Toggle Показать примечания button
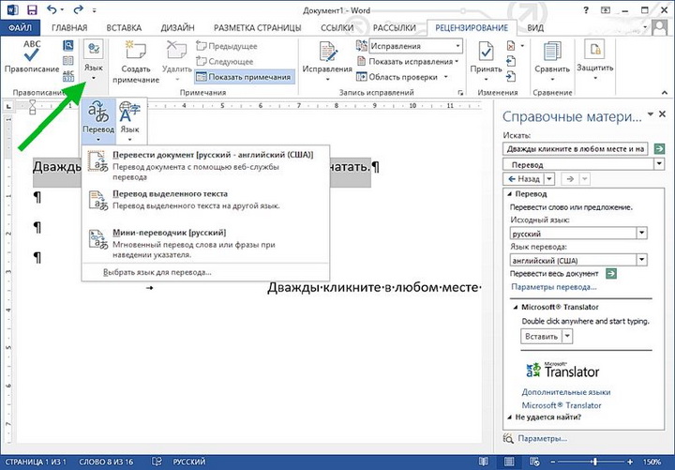Image resolution: width=675 pixels, height=470 pixels. [x=244, y=77]
